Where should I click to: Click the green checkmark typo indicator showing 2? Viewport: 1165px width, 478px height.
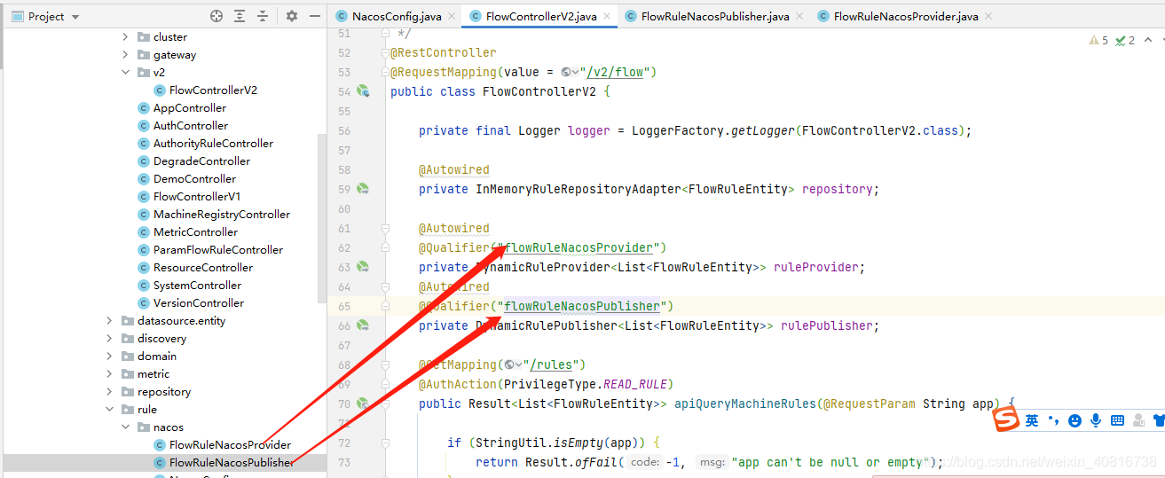(1125, 40)
